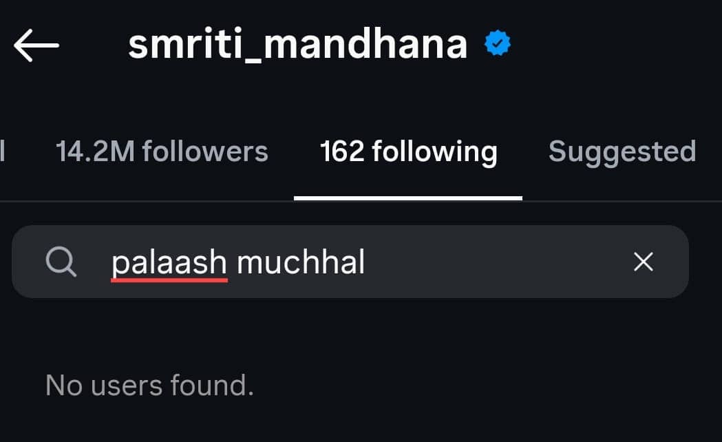Go back using the left arrow

coord(36,45)
